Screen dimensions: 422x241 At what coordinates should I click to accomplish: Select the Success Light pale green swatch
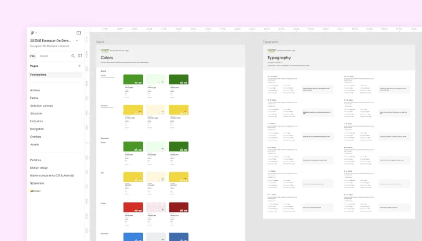pyautogui.click(x=156, y=146)
